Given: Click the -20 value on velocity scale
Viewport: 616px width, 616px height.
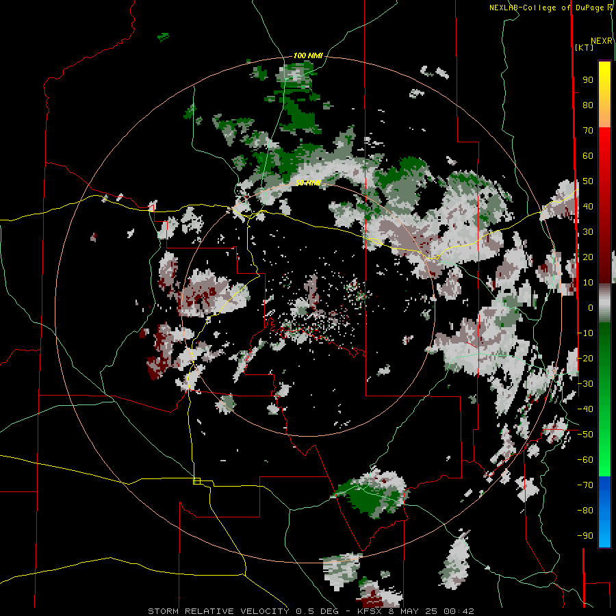Looking at the screenshot, I should pyautogui.click(x=585, y=359).
